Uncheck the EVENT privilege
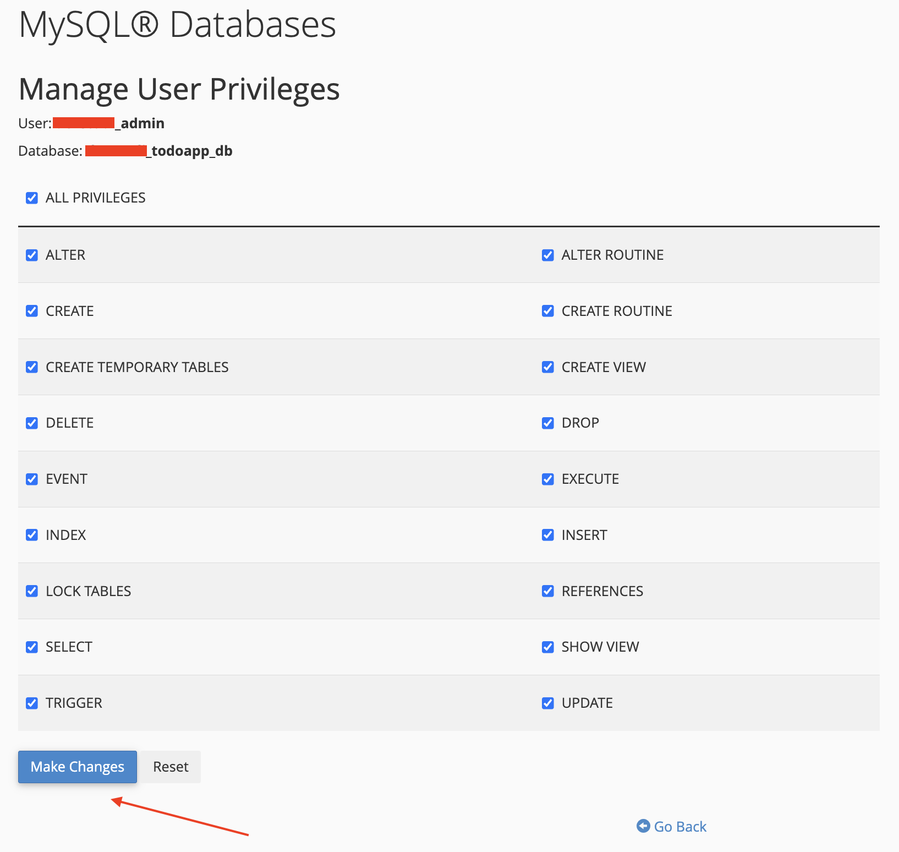Image resolution: width=899 pixels, height=852 pixels. pyautogui.click(x=32, y=479)
